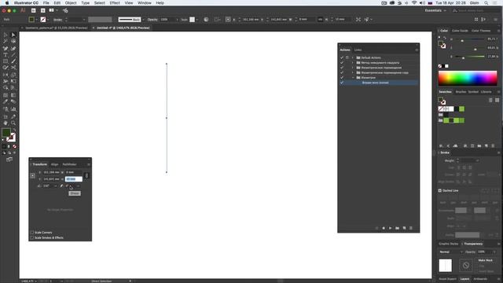Click Create New Set folder icon in Actions
The image size is (503, 283).
[x=397, y=228]
